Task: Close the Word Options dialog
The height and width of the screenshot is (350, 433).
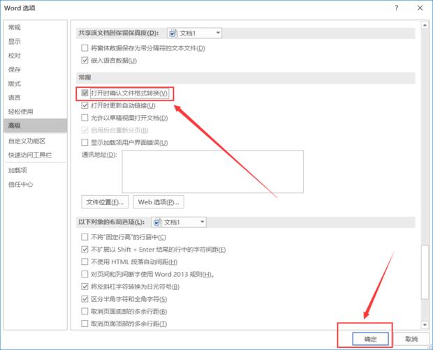Action: [x=420, y=8]
